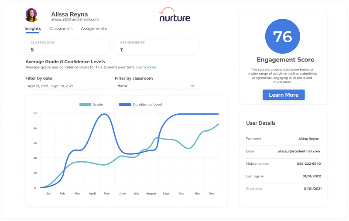349x221 pixels.
Task: Click the email under the student's name
Action: 75,20
